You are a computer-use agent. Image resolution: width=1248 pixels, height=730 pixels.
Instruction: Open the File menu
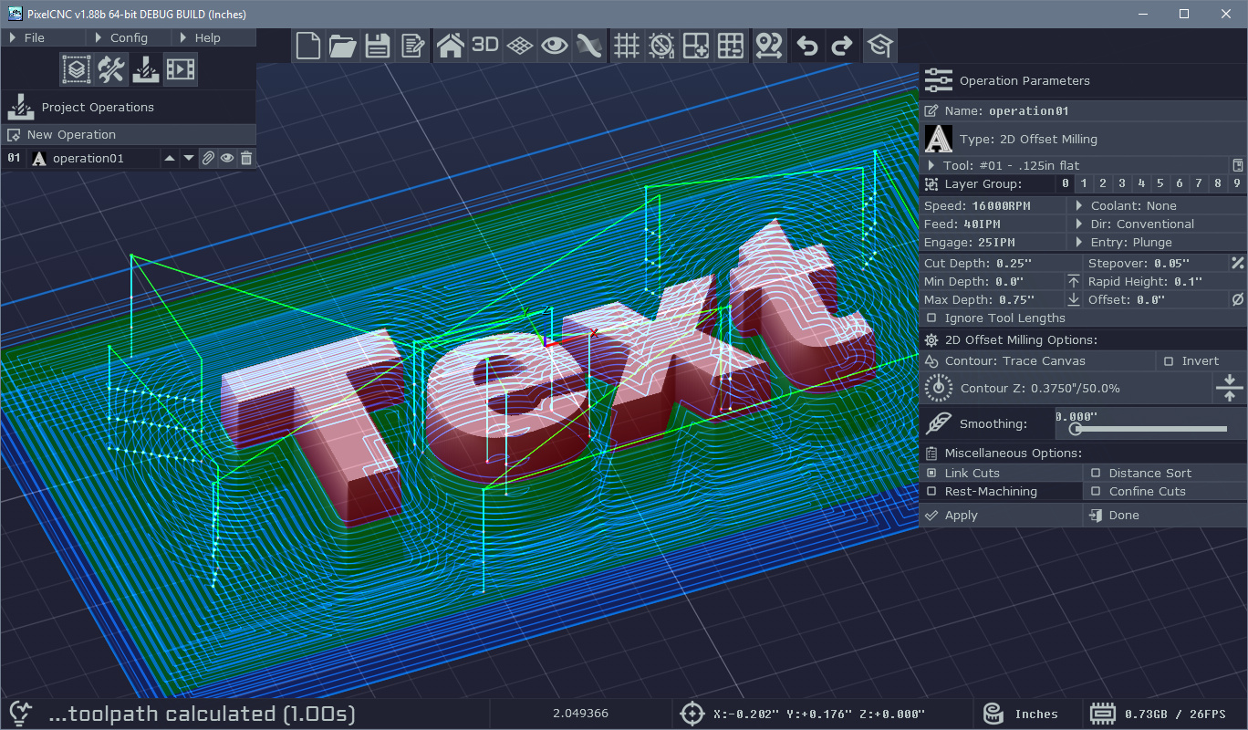click(34, 37)
